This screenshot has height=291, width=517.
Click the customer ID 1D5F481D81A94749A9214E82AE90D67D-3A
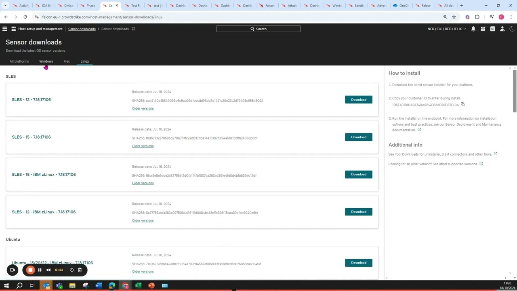click(x=425, y=105)
